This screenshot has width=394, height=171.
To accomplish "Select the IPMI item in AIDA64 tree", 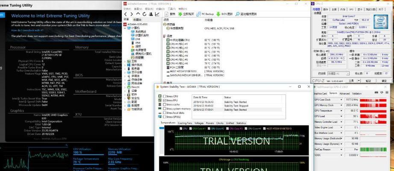I will point(136,43).
